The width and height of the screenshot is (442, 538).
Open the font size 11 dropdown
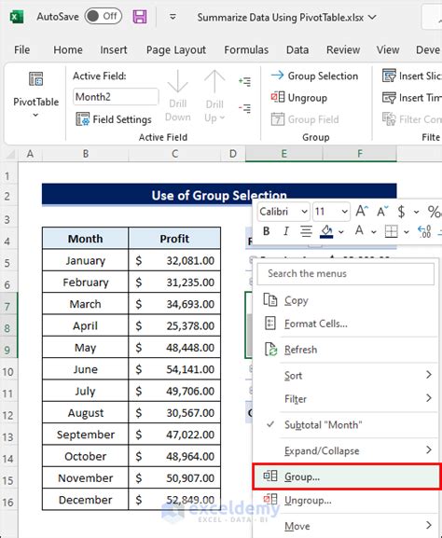tap(344, 212)
